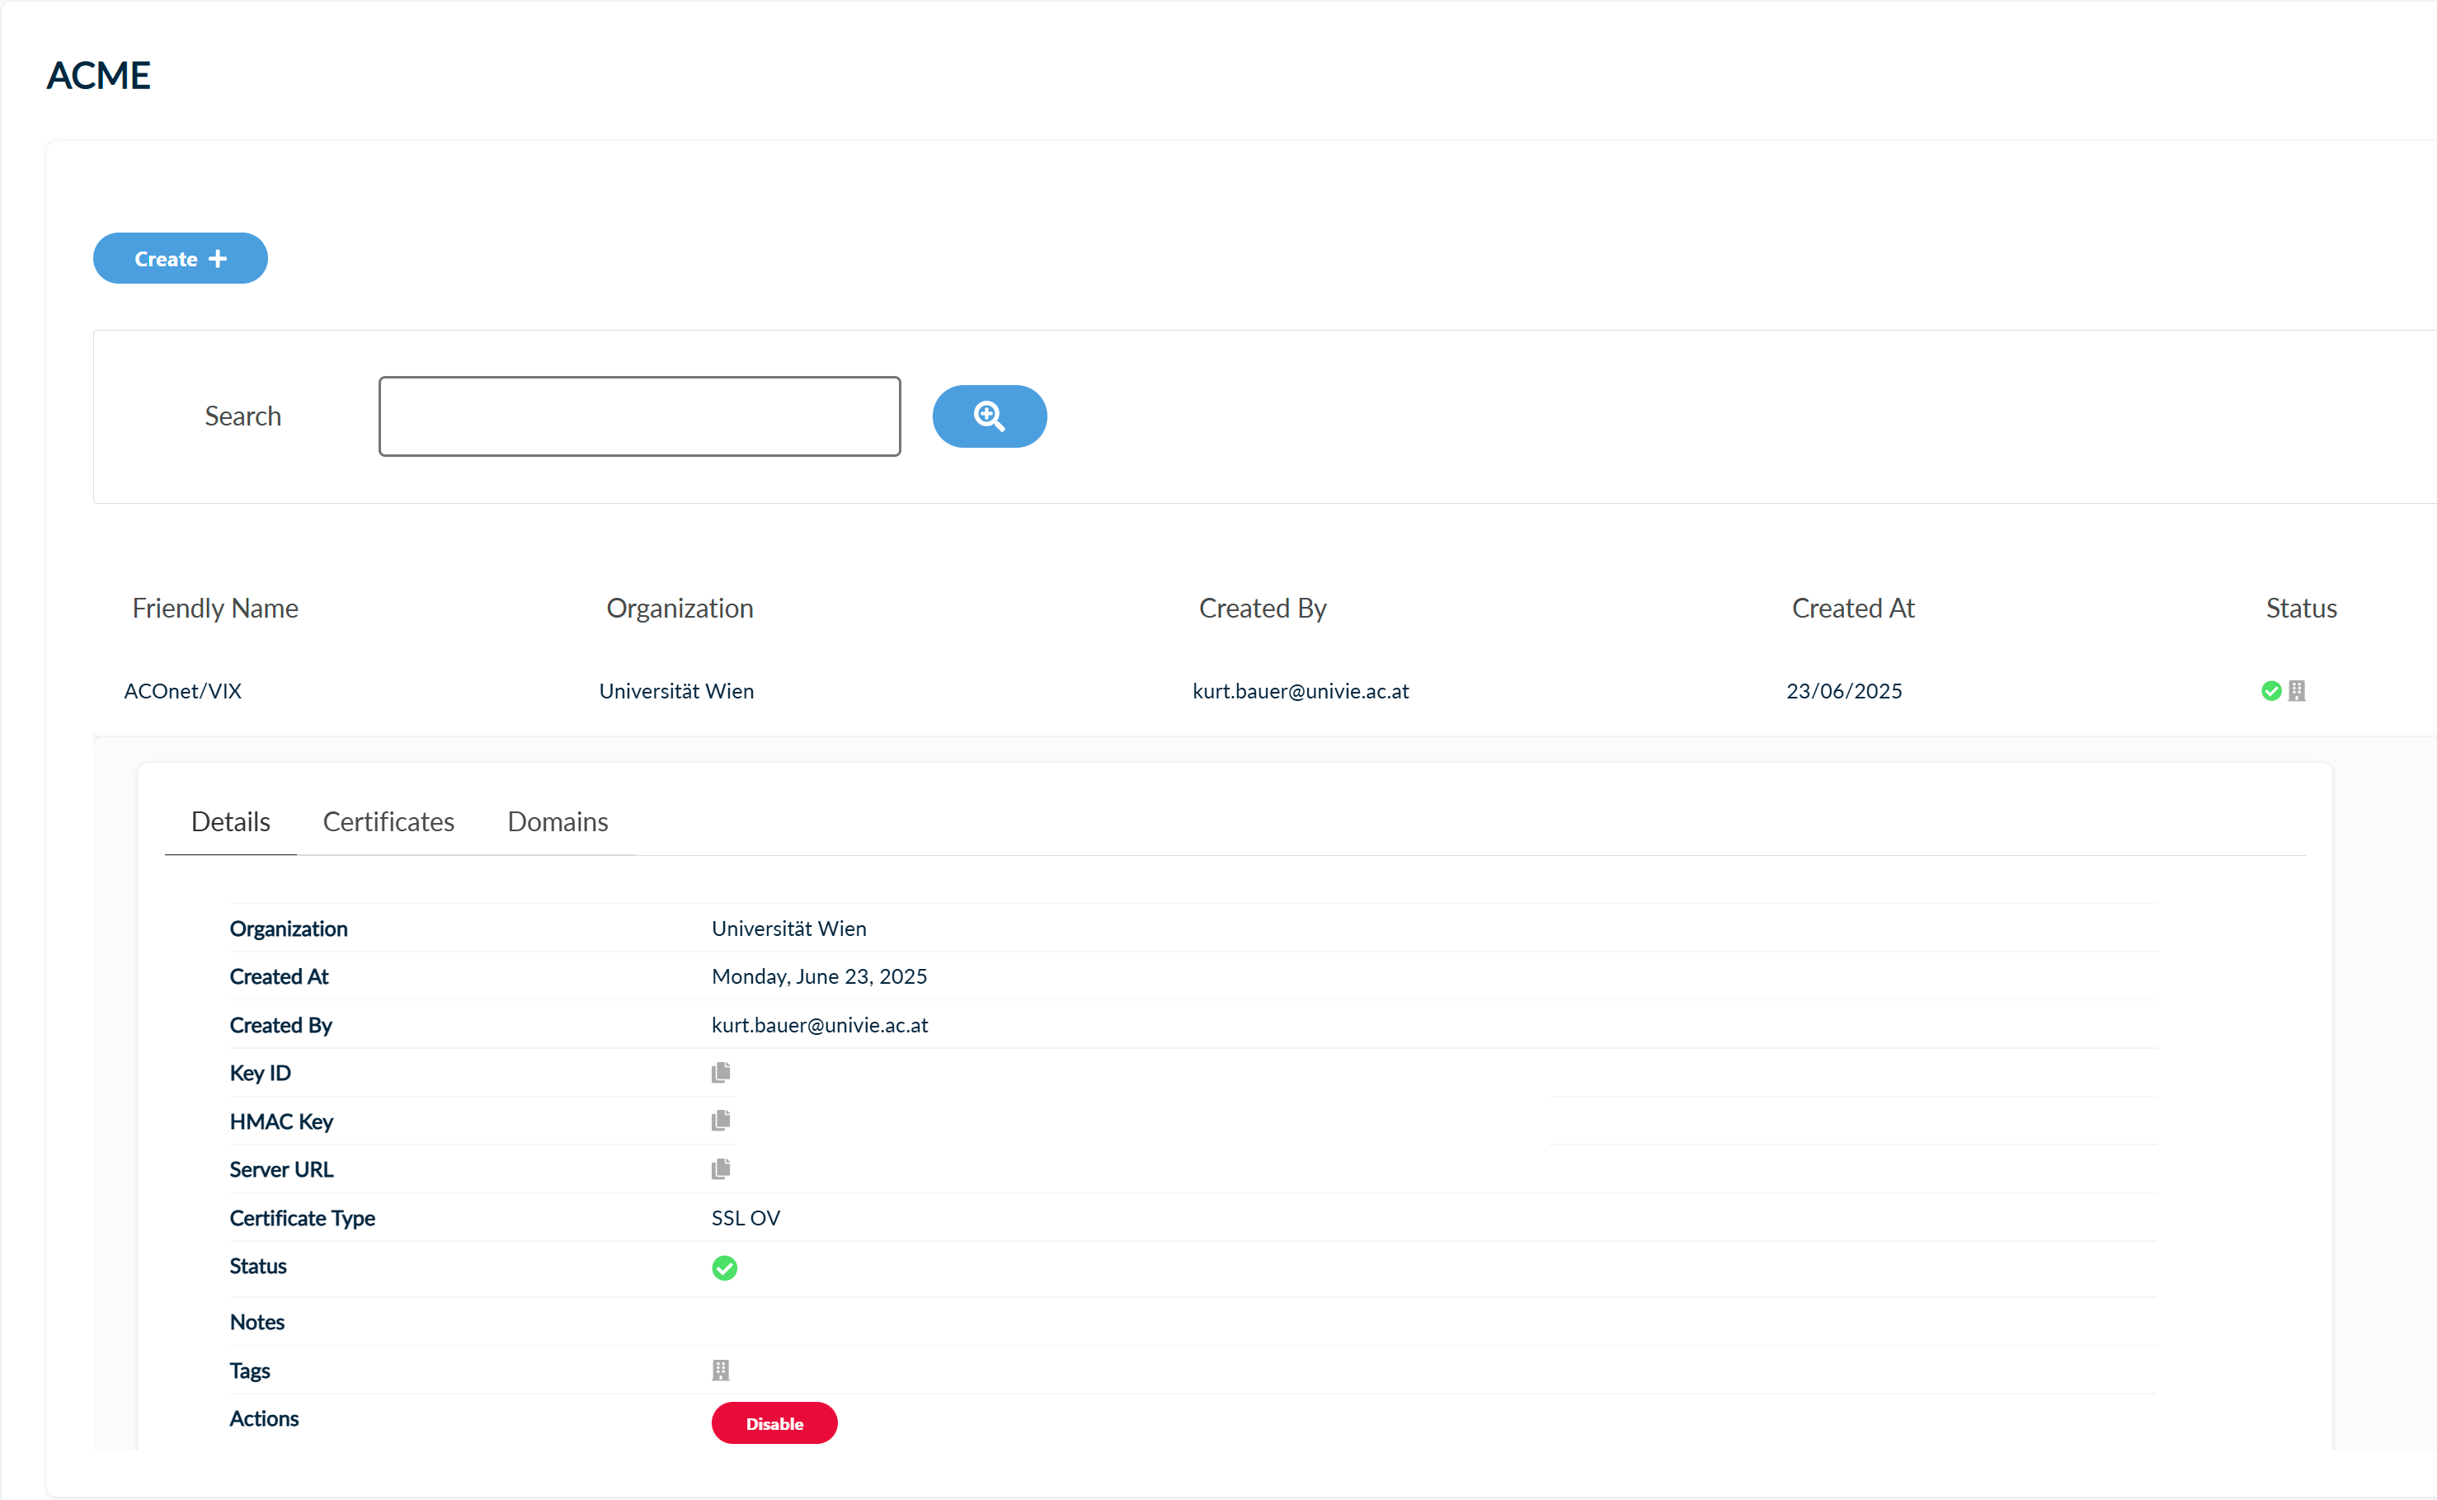The image size is (2437, 1500).
Task: Click the Status column header
Action: tap(2301, 608)
